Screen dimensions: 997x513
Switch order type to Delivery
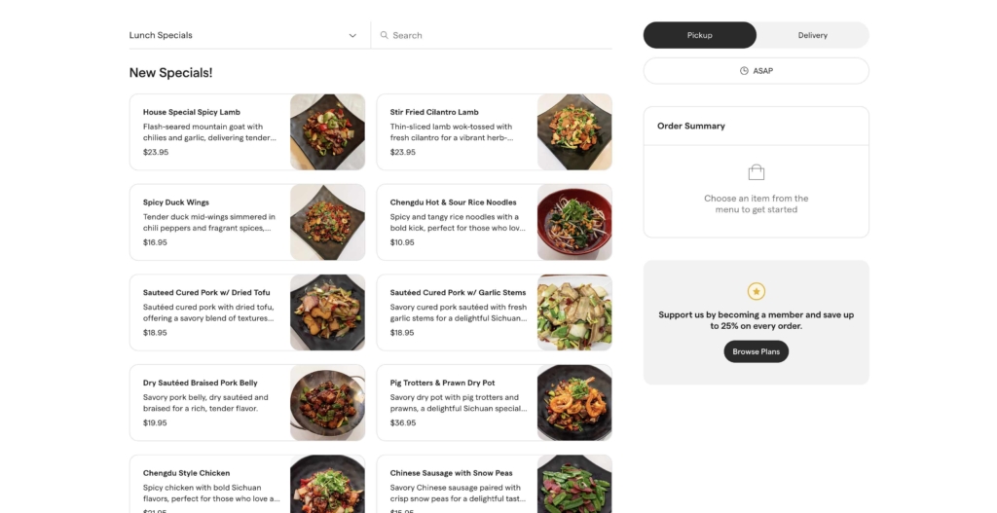[x=812, y=35]
